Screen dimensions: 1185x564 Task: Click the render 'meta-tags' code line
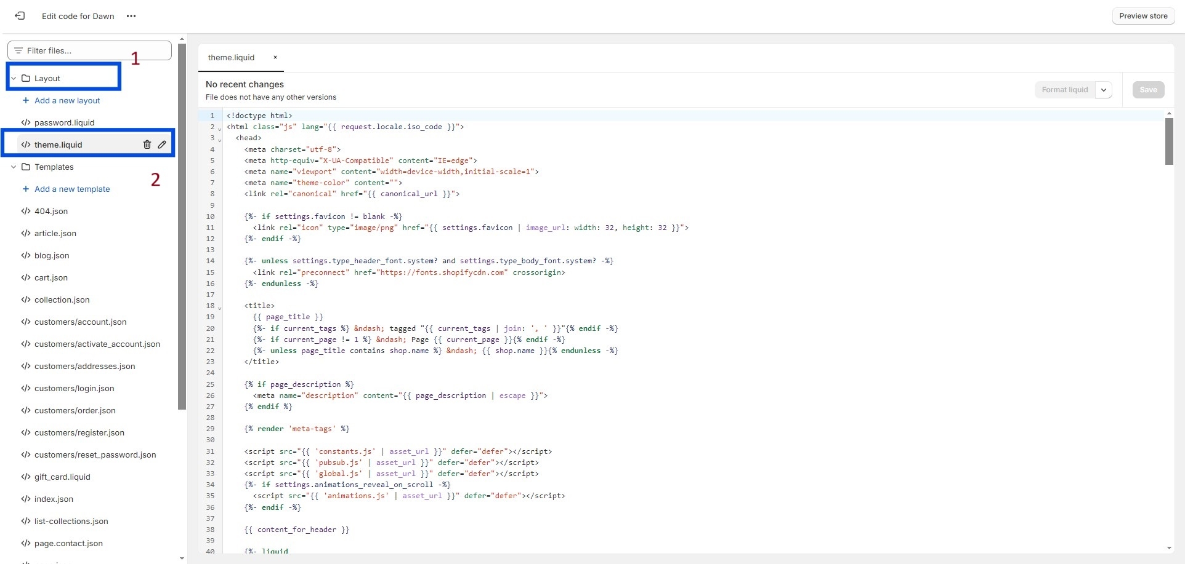click(x=297, y=429)
